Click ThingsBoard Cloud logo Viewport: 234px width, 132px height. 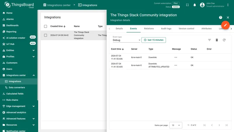coord(19,5)
